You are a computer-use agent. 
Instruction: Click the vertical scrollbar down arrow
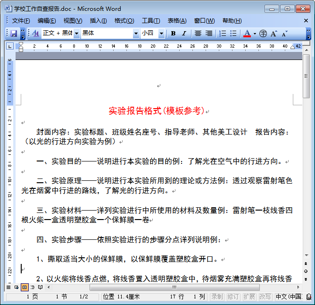(307, 255)
